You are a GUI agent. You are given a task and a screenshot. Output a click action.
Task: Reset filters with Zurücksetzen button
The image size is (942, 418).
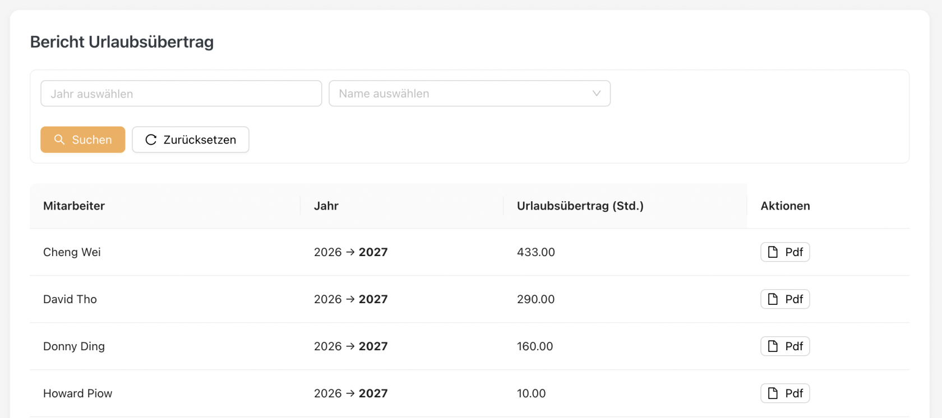click(x=191, y=140)
